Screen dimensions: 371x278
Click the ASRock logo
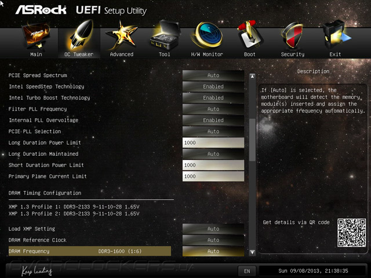click(41, 10)
